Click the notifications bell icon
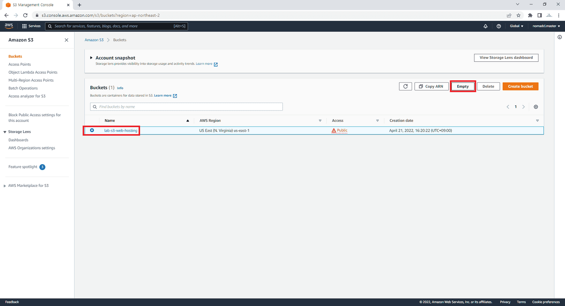 click(x=486, y=26)
